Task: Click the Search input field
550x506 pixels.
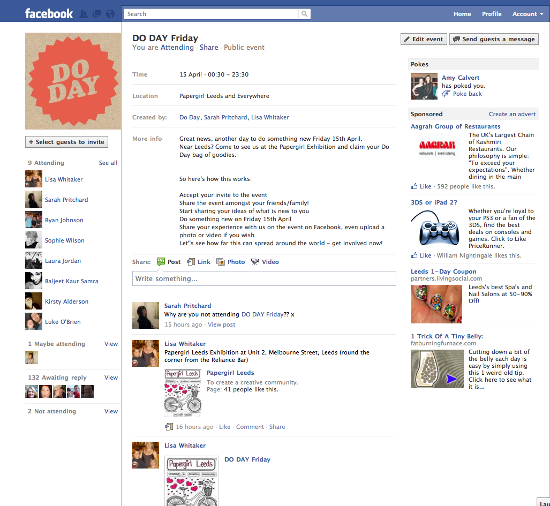Action: [x=212, y=14]
